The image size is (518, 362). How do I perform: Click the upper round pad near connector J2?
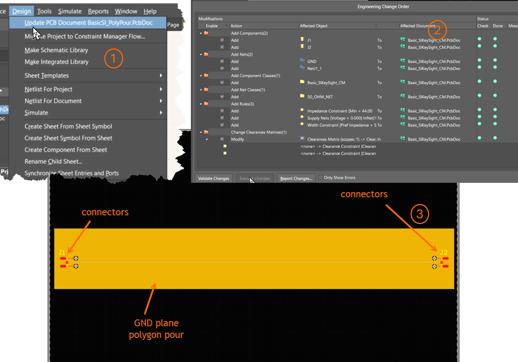coord(434,258)
